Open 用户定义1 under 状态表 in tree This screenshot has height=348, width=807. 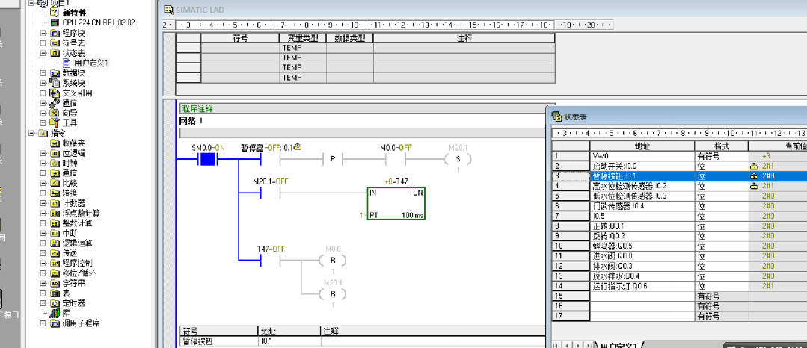91,63
